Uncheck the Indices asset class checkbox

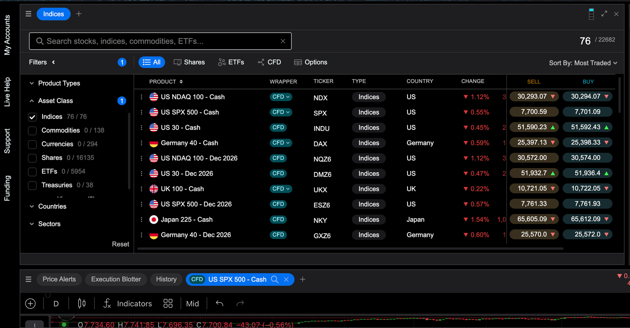(32, 117)
